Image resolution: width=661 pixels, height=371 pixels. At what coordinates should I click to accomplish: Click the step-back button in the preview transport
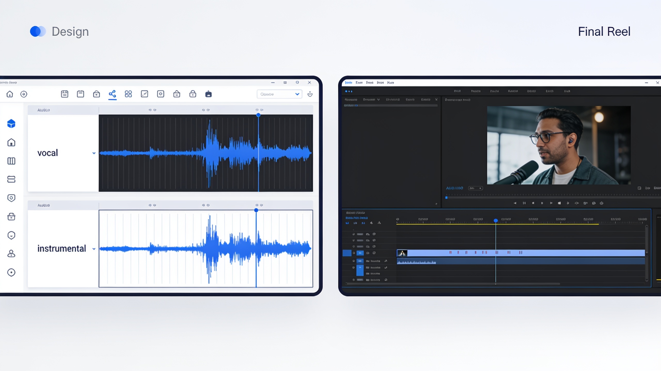[533, 203]
